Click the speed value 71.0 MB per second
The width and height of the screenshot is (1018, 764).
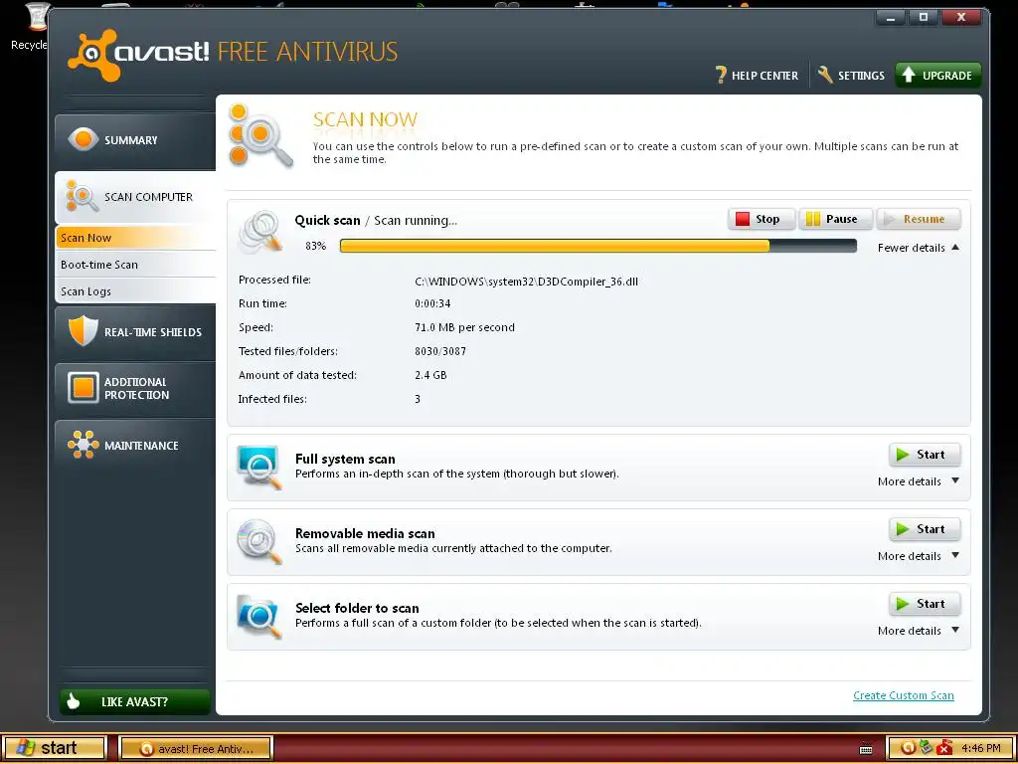464,327
